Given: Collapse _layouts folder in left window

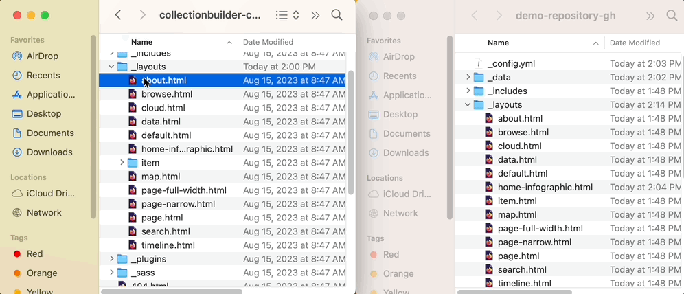Looking at the screenshot, I should pos(111,67).
